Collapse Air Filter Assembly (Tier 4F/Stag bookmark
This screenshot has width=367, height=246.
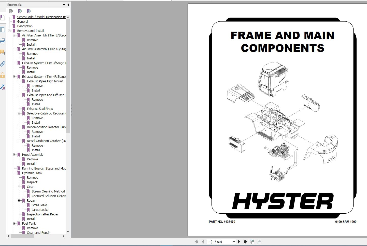[x=14, y=49]
